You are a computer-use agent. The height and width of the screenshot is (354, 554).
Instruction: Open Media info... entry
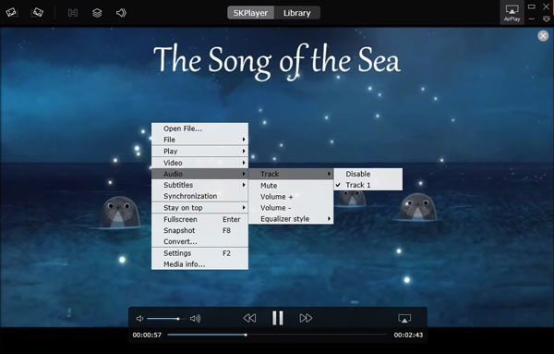click(199, 264)
